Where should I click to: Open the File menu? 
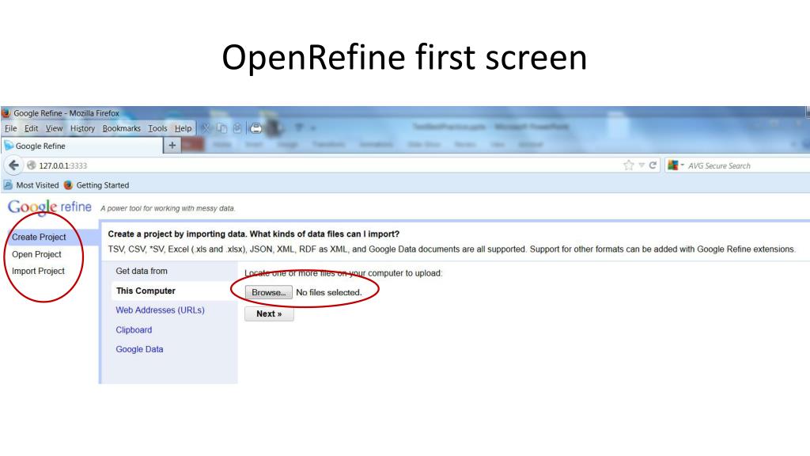[11, 128]
